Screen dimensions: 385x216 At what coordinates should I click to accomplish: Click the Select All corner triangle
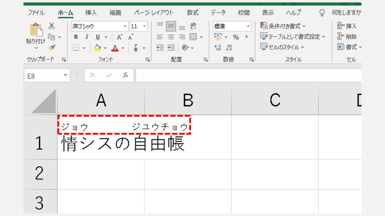coord(44,101)
